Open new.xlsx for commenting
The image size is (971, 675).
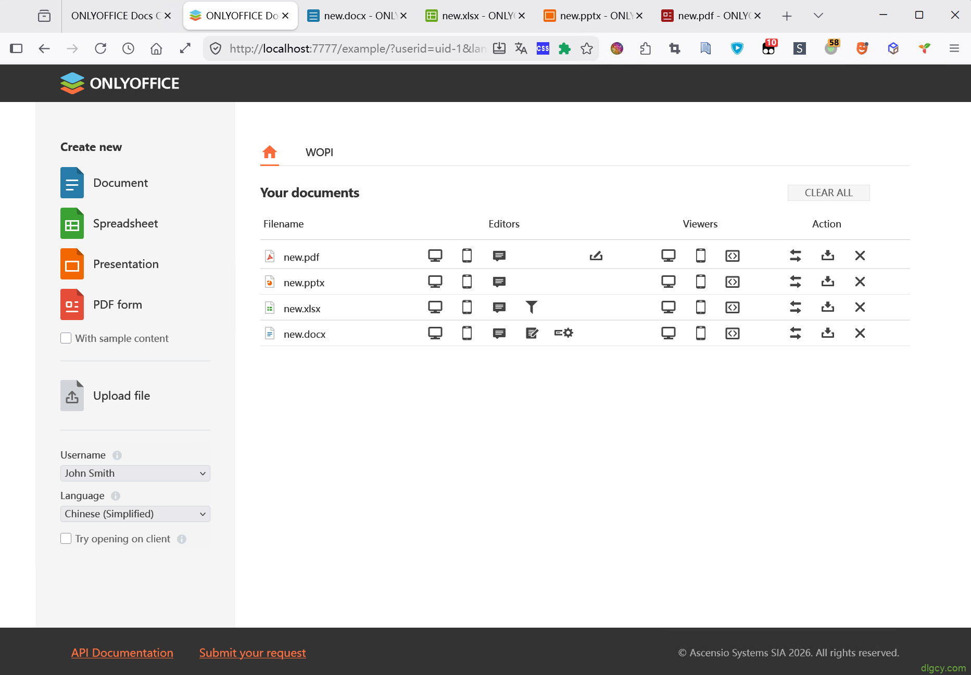pos(499,307)
